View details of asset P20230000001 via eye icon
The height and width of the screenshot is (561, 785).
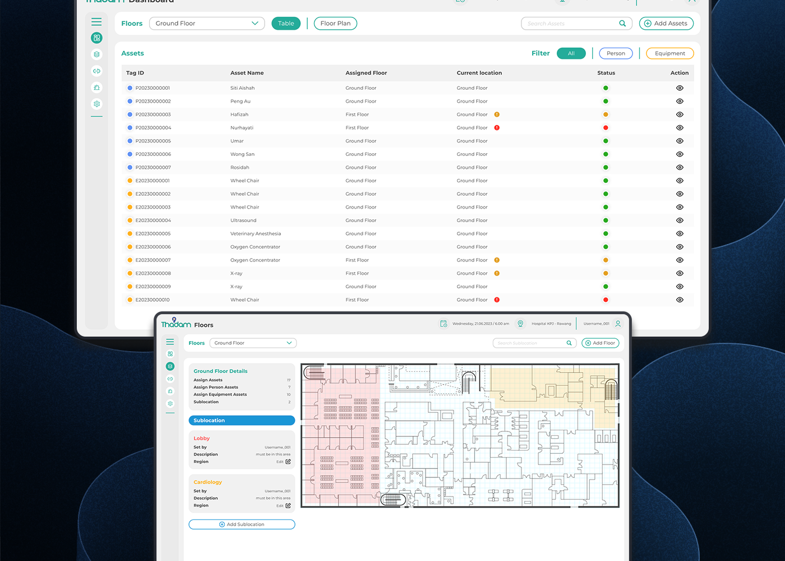pos(680,88)
